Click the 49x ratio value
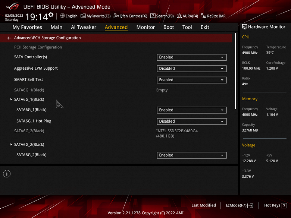Image resolution: width=291 pixels, height=218 pixels. pyautogui.click(x=245, y=84)
